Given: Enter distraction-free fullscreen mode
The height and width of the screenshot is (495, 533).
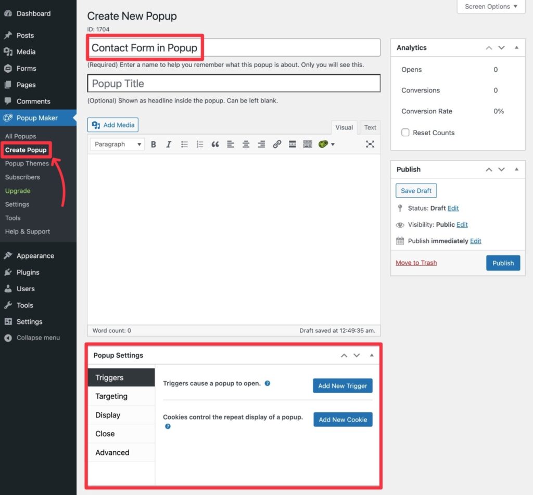Looking at the screenshot, I should tap(370, 144).
